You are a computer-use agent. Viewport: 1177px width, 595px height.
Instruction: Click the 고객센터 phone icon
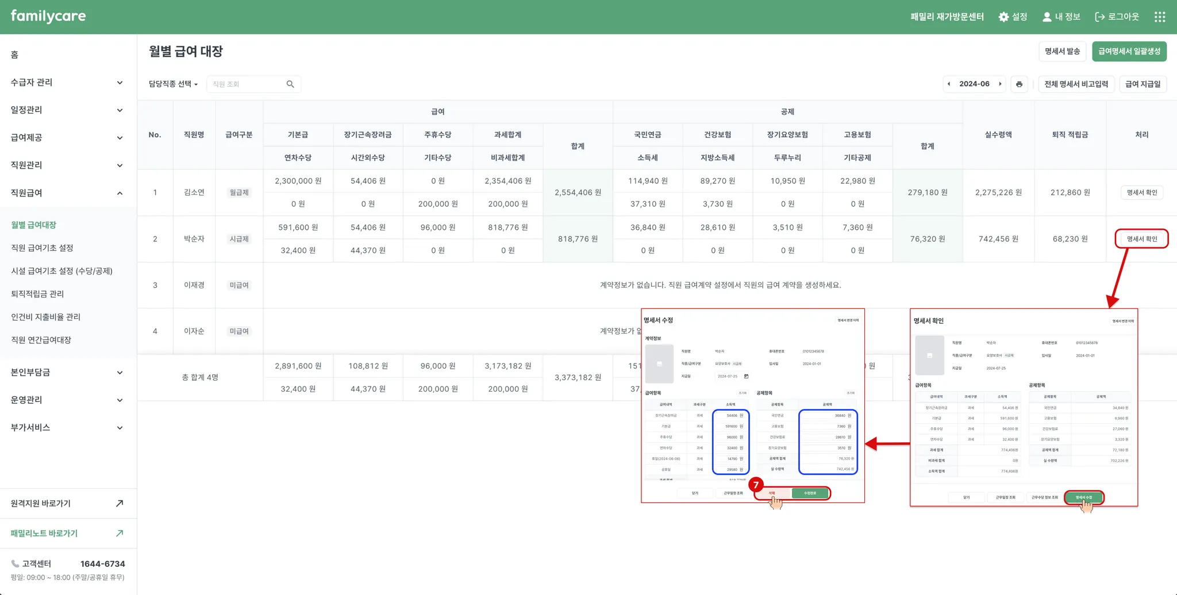click(x=15, y=563)
